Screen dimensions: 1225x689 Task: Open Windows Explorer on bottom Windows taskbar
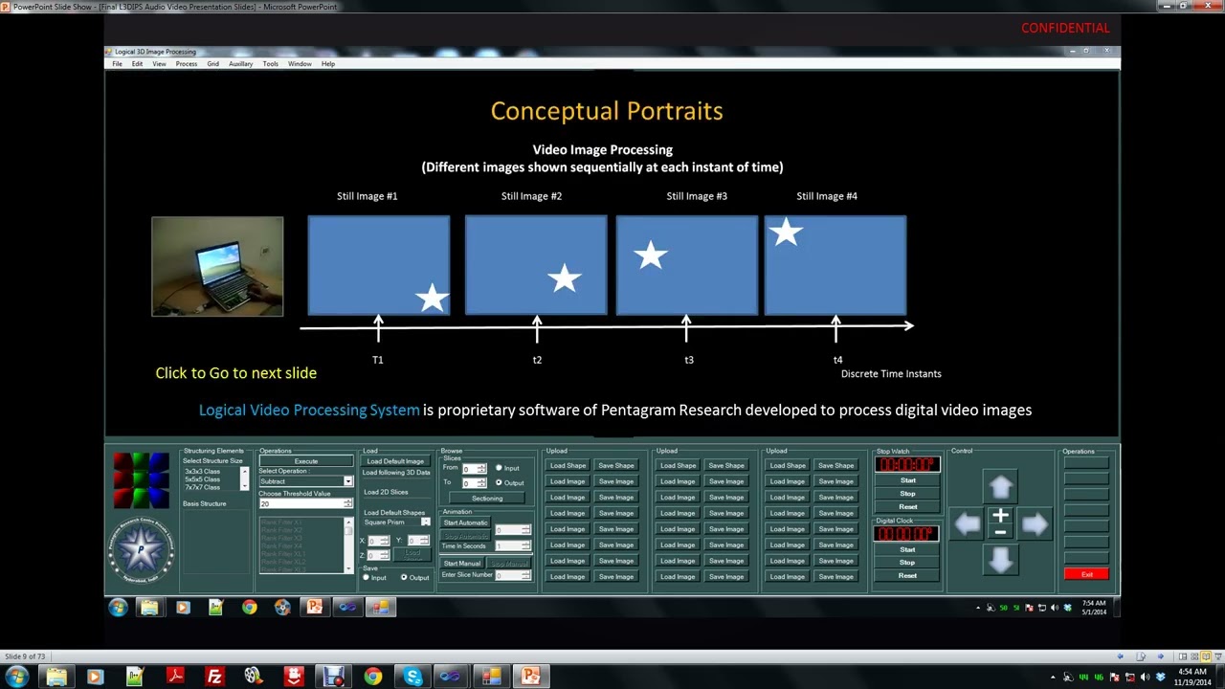click(56, 678)
